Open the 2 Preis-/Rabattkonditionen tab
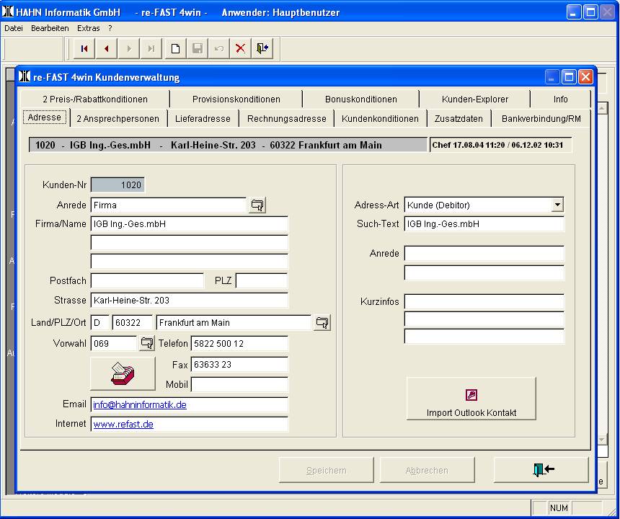Screen dimensions: 620x519 (x=95, y=99)
